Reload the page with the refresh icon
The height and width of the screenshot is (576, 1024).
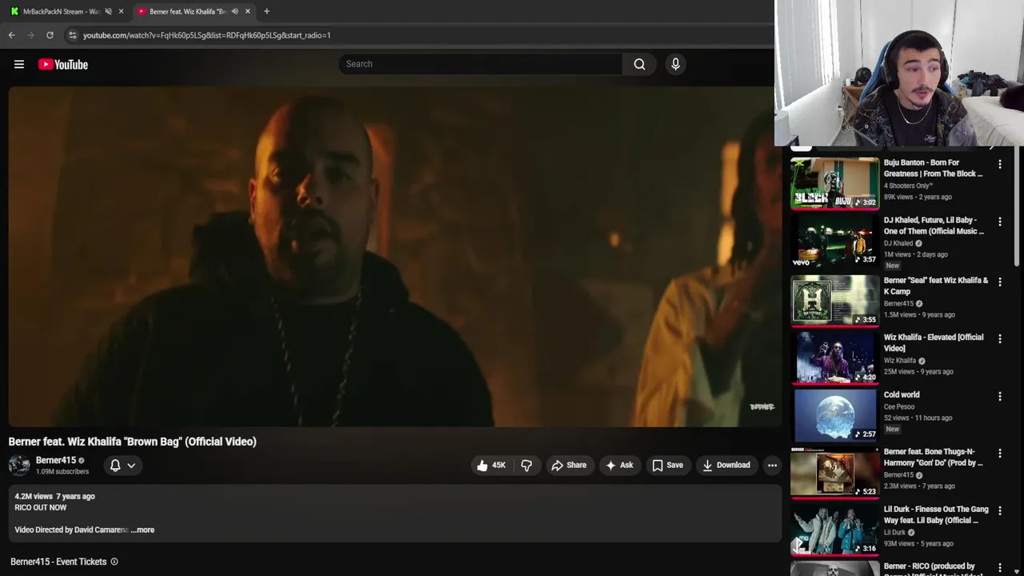50,35
